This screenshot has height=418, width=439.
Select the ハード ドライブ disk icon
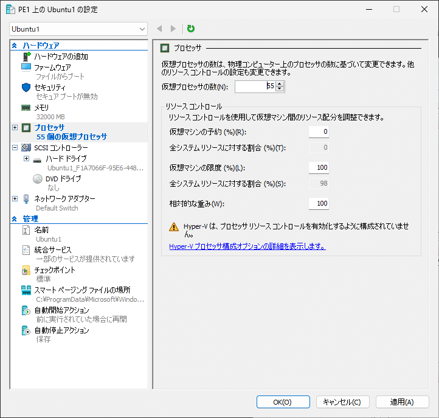37,160
